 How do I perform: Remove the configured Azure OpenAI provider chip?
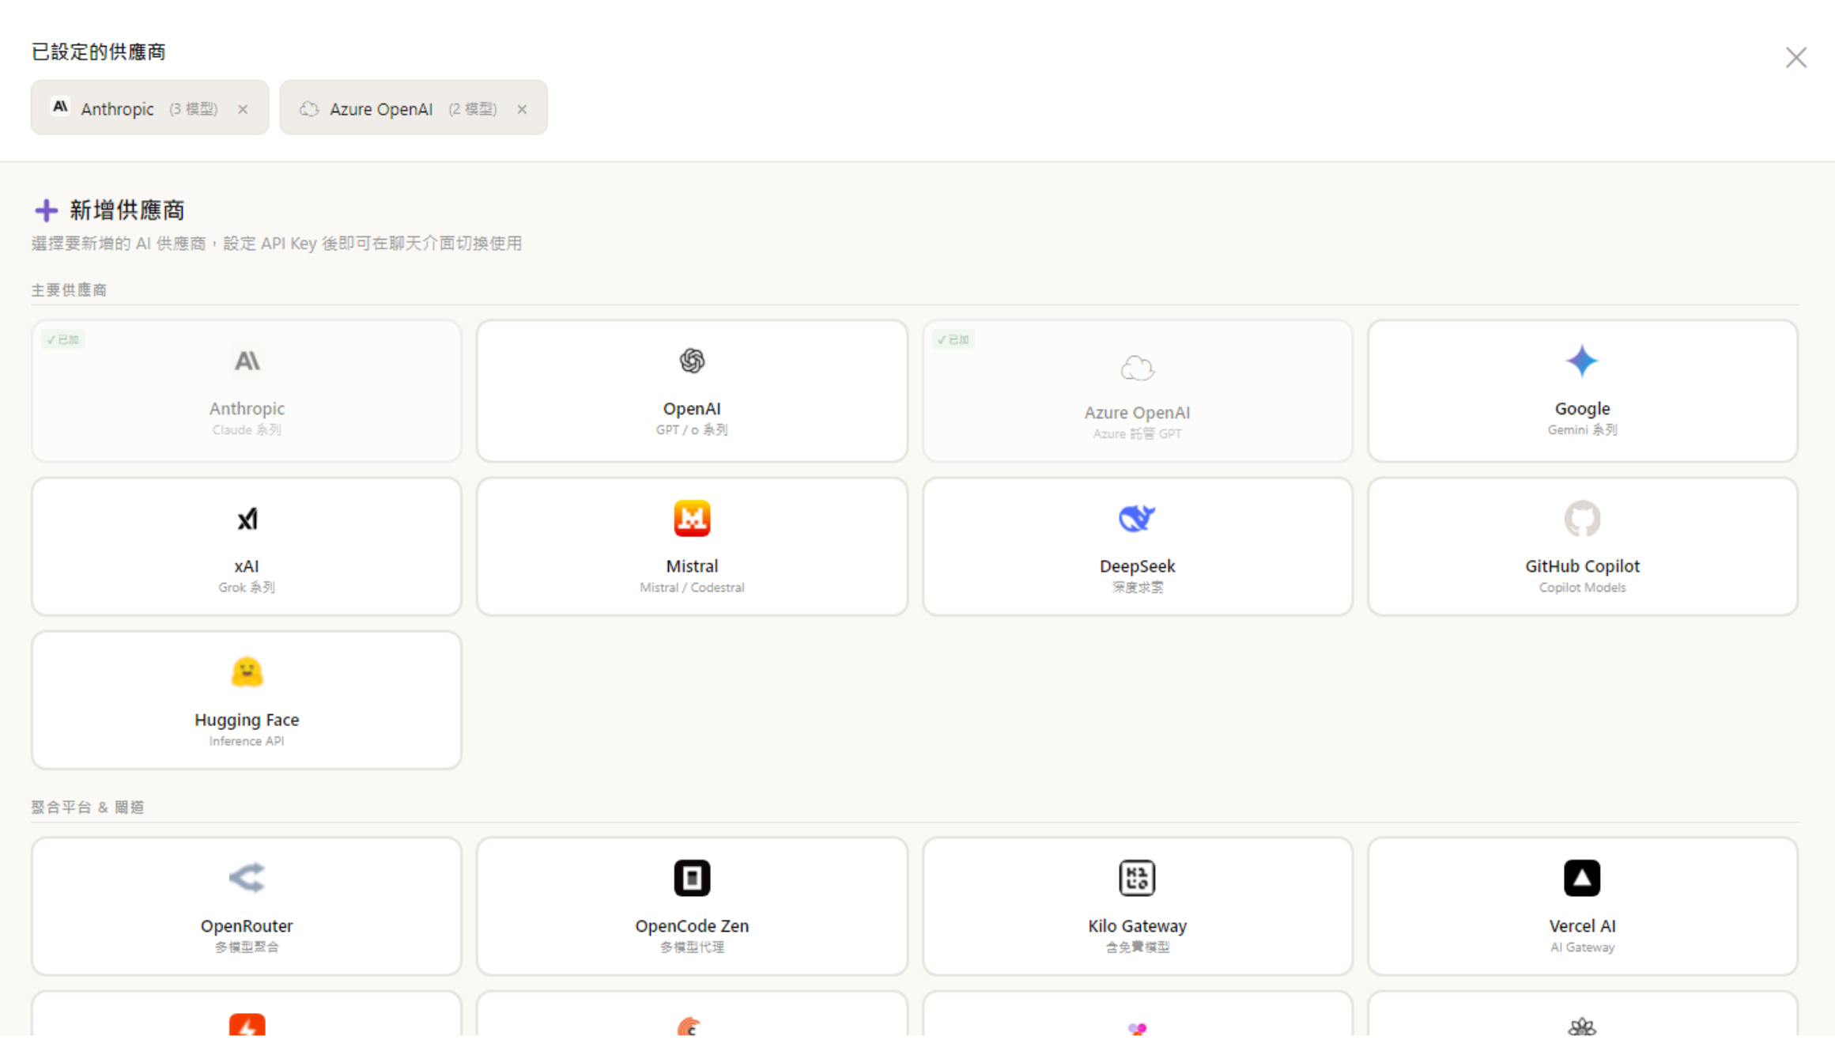522,109
